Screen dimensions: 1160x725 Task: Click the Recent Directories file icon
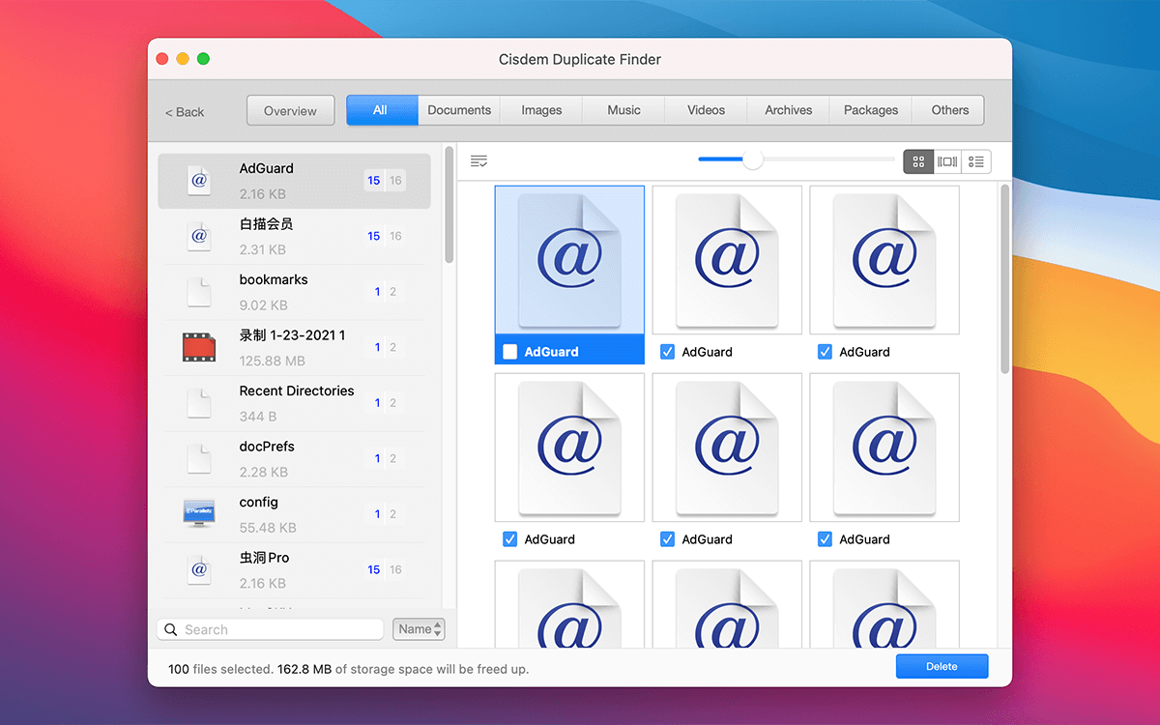tap(199, 403)
